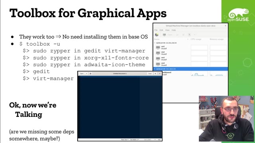Screen dimensions: 255x143
Task: Collapse the highlighted QEMU/KVM 192.168 connection row
Action: pos(155,69)
